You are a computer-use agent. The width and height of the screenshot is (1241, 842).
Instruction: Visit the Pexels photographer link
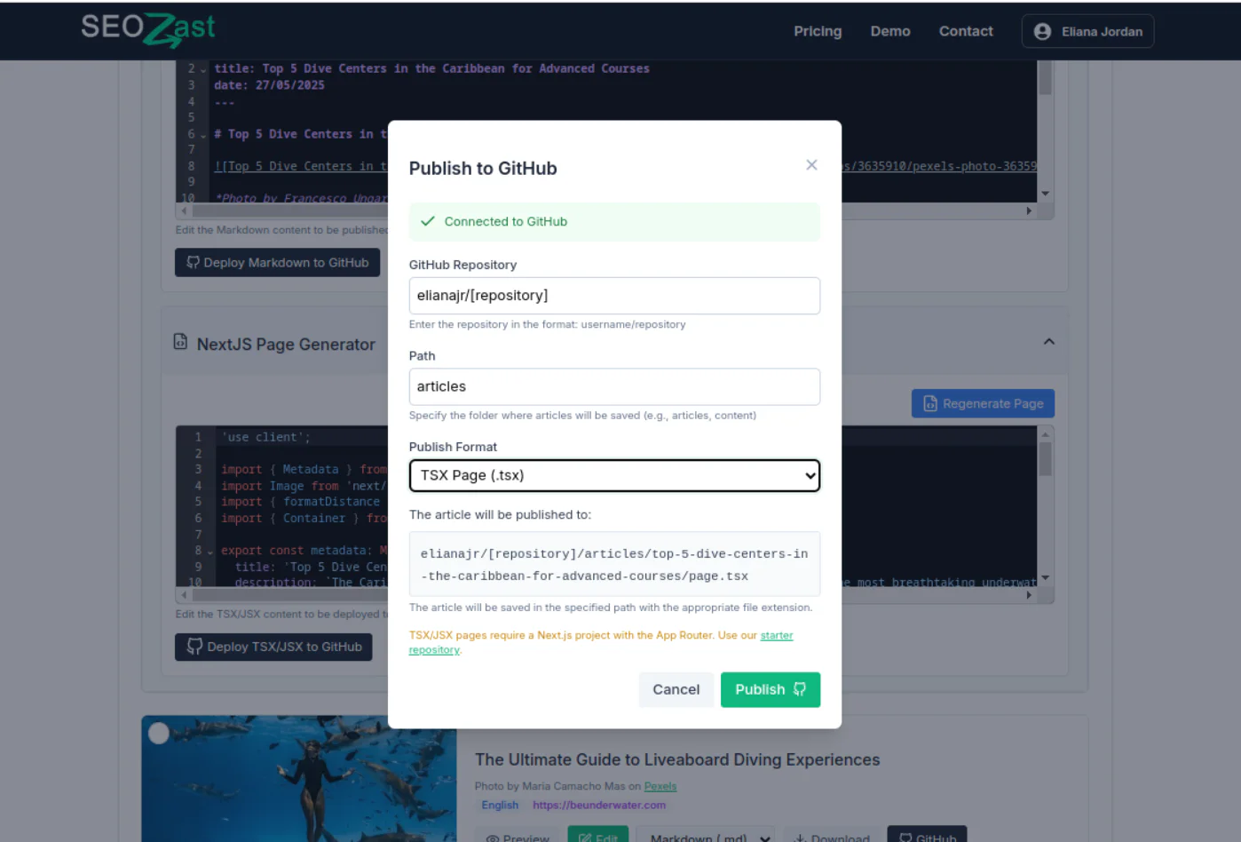tap(660, 786)
